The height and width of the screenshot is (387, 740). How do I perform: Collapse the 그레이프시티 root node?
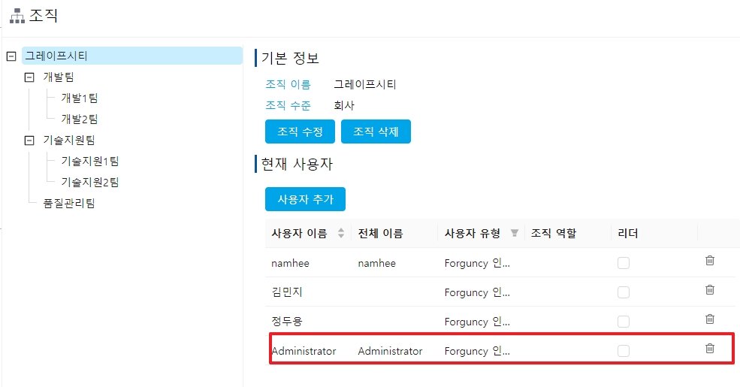(11, 56)
